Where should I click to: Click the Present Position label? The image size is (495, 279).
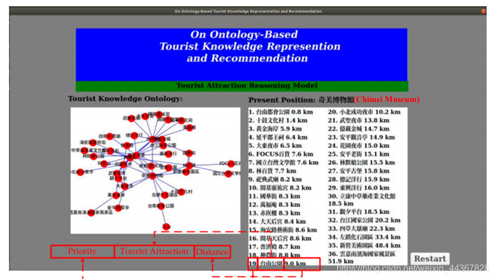click(282, 100)
